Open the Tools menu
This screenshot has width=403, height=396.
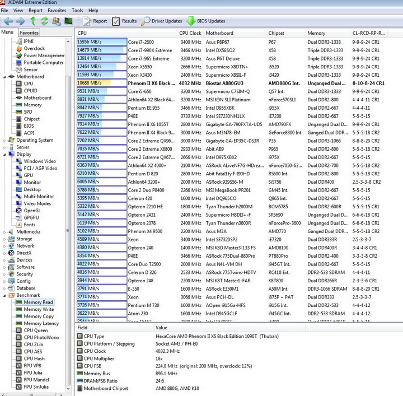click(77, 11)
